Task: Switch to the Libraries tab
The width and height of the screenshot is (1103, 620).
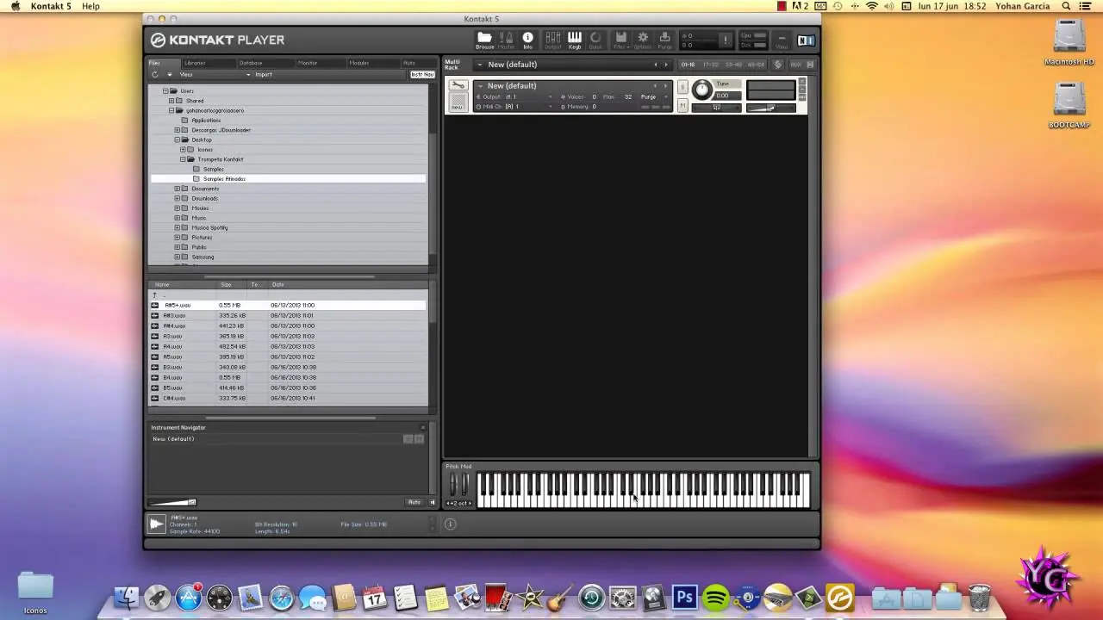Action: coord(195,63)
